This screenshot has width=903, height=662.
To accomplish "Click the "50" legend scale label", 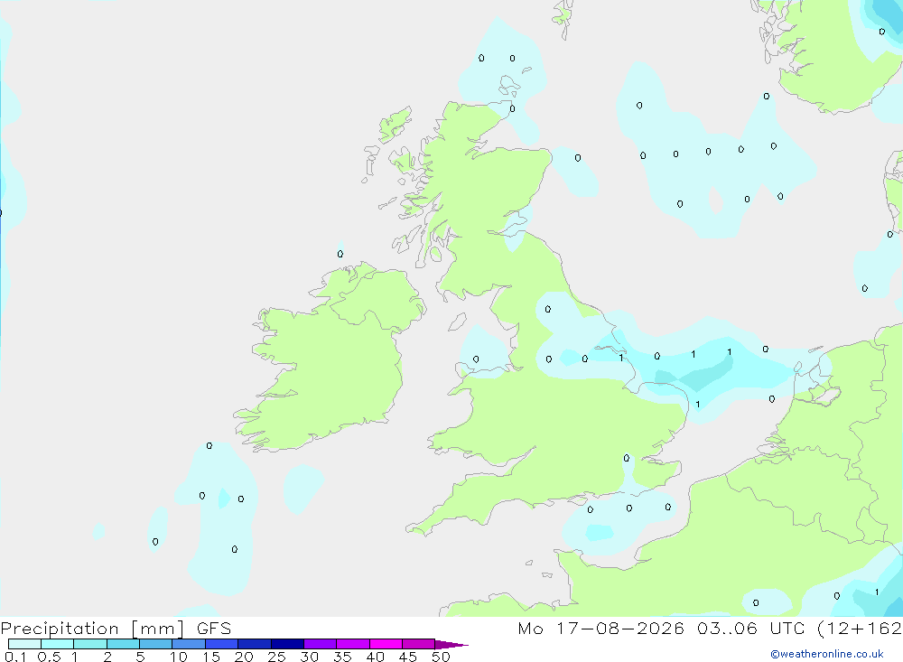I will [441, 657].
